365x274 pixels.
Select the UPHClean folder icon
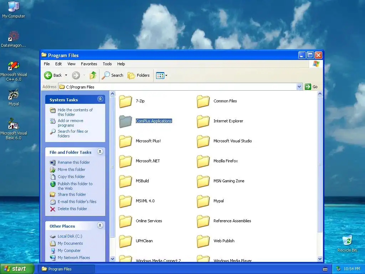click(x=125, y=241)
